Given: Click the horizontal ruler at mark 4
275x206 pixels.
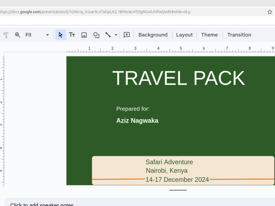Looking at the screenshot, I should (158, 48).
